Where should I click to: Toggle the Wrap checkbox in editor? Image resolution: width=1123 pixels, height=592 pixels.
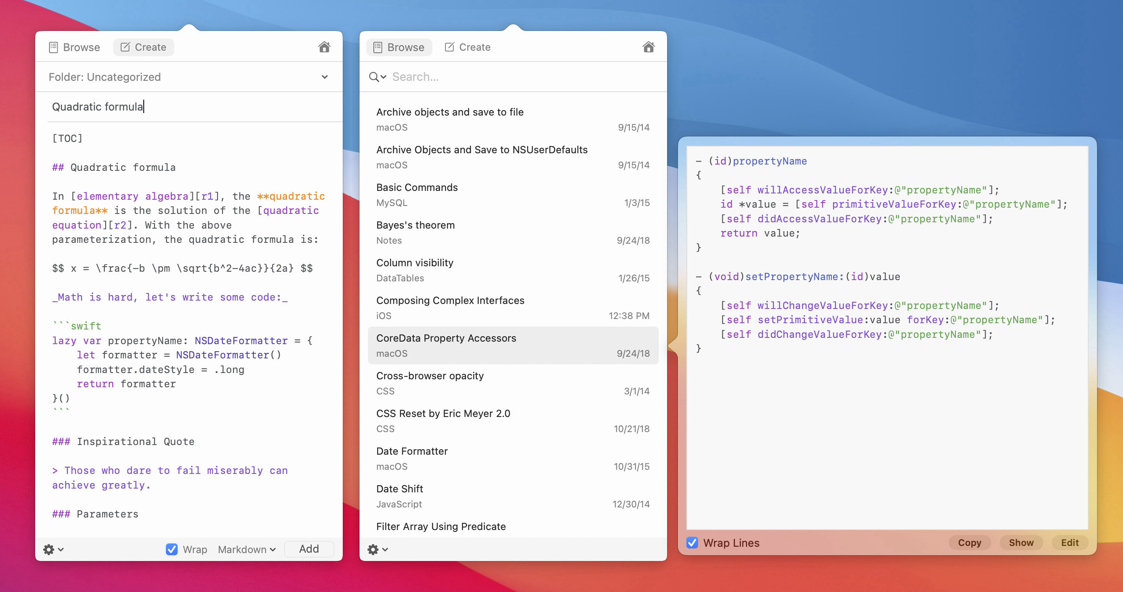[x=172, y=549]
